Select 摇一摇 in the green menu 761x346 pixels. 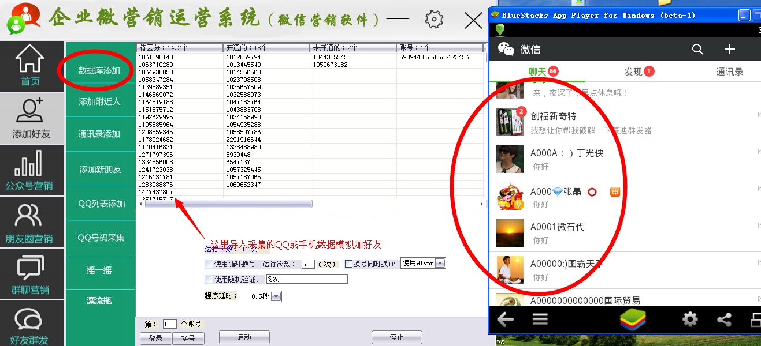(x=99, y=270)
